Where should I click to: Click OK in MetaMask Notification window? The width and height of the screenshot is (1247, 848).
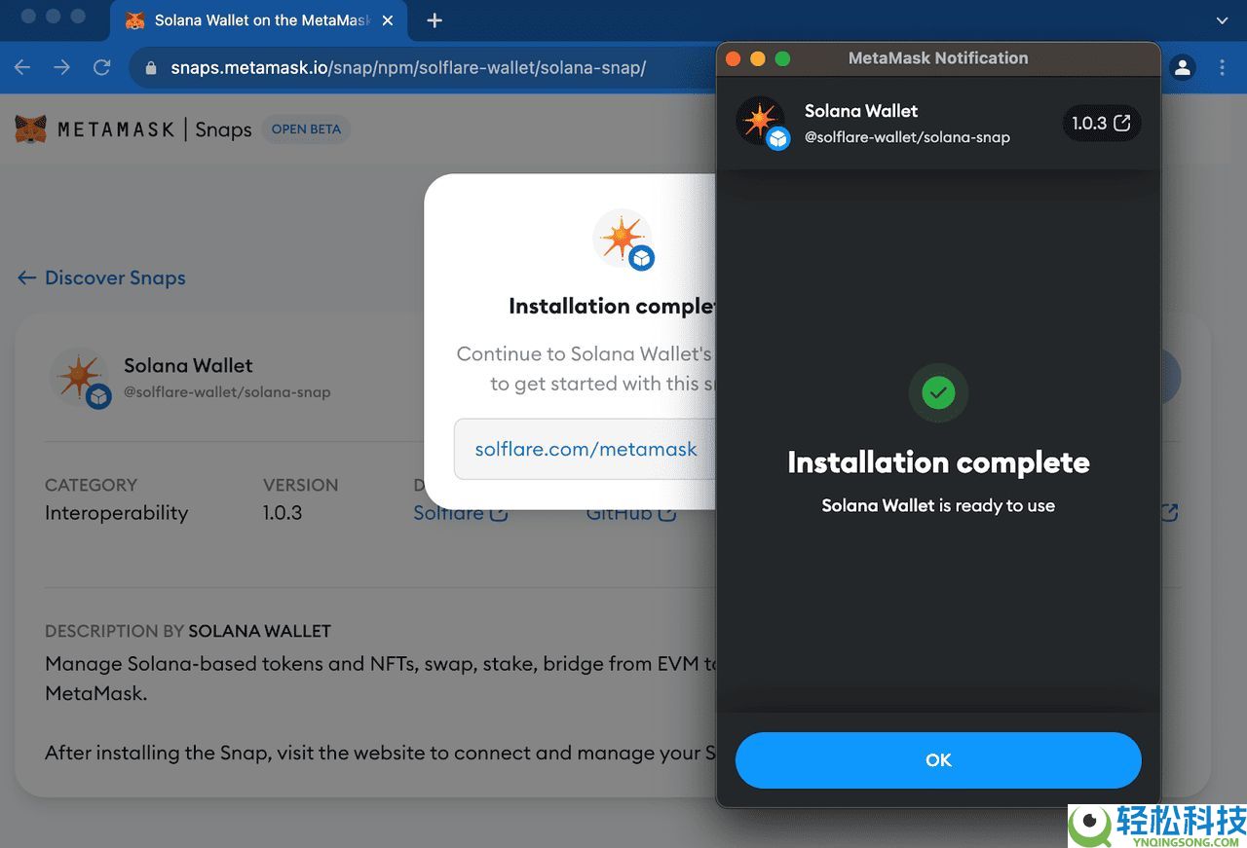pos(938,760)
